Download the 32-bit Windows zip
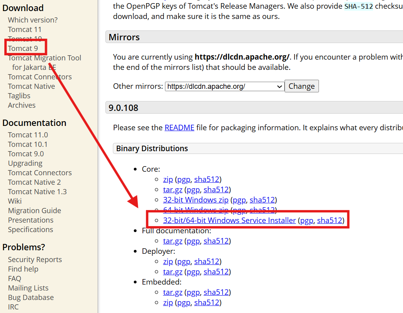The height and width of the screenshot is (313, 403). [x=196, y=200]
